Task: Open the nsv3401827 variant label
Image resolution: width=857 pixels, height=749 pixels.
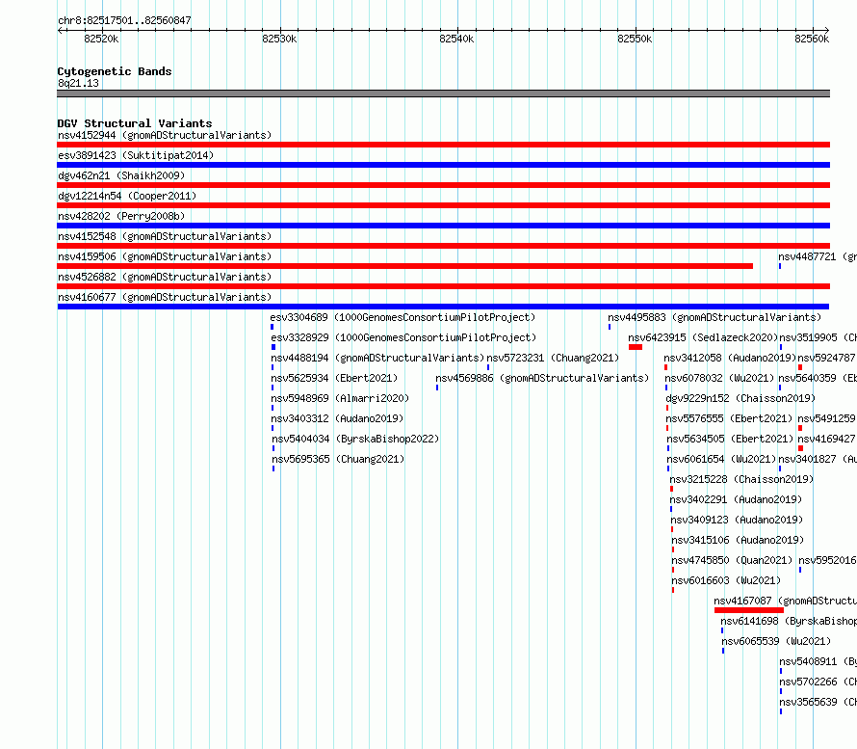Action: (x=818, y=459)
